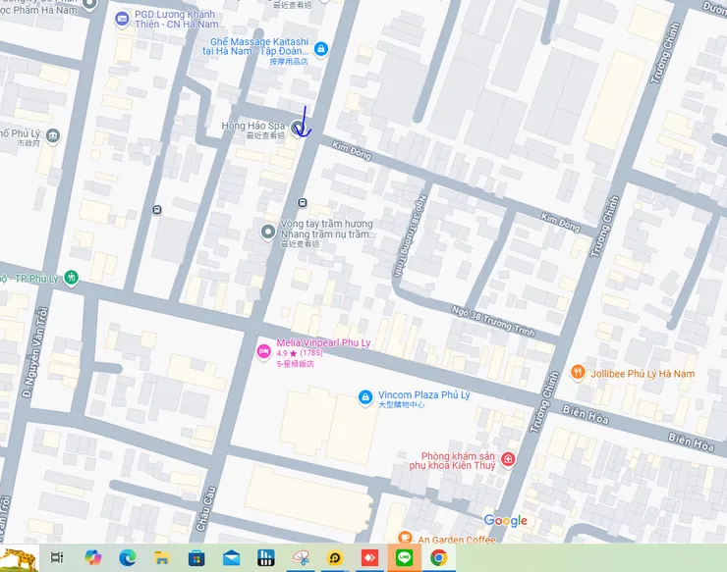The height and width of the screenshot is (572, 727).
Task: Click Kim Đồng street label near Hồng Hảo Spa
Action: 352,151
